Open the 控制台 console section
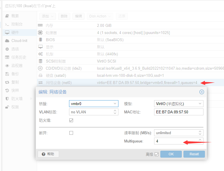The width and height of the screenshot is (224, 171). 17,24
